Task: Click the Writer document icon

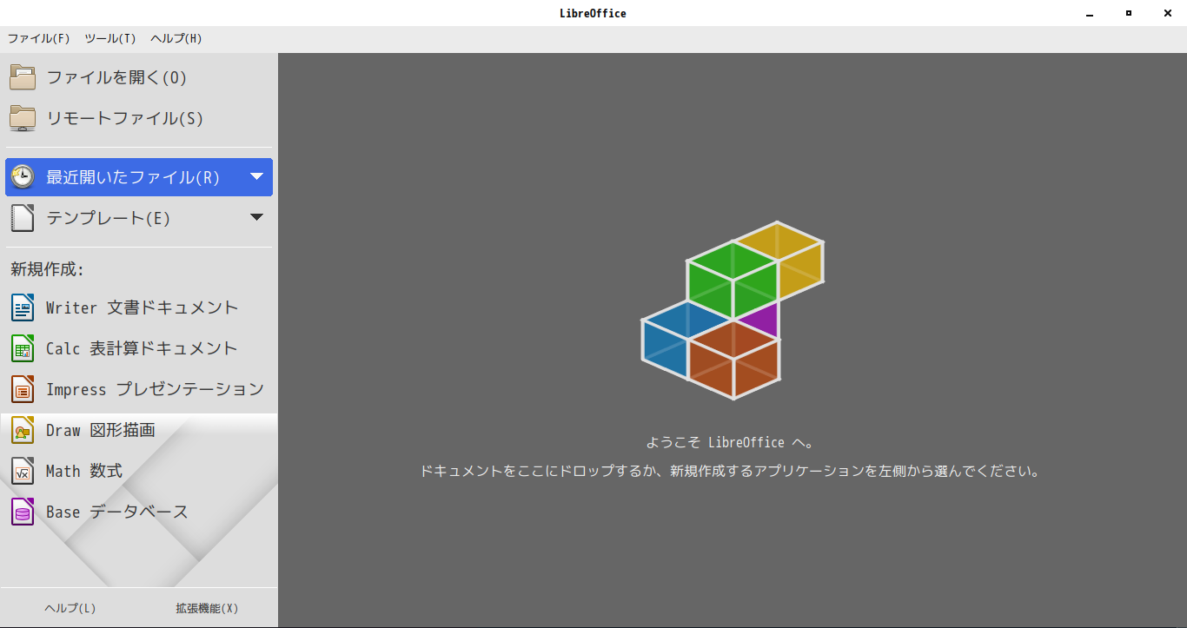Action: (23, 307)
